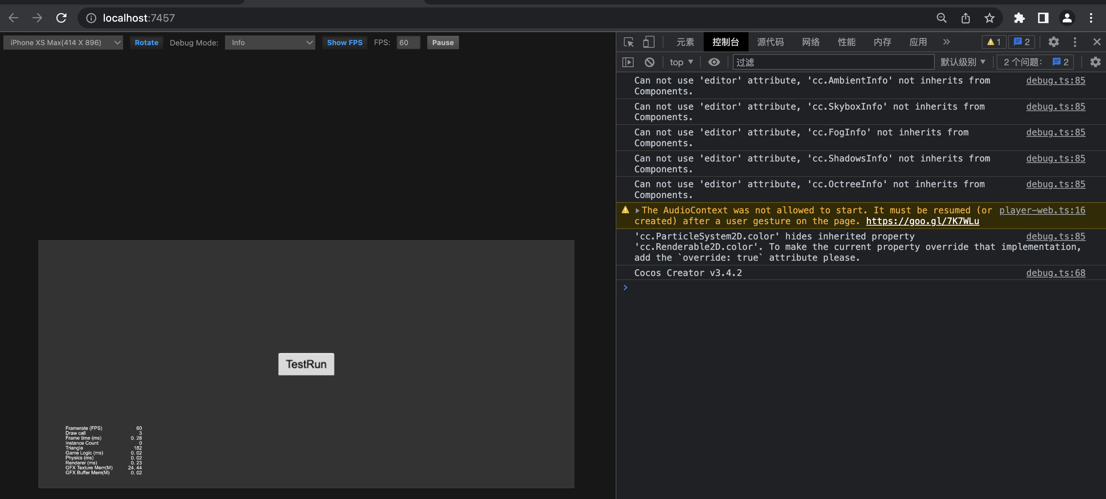1106x499 pixels.
Task: Switch to the 源代码 tab
Action: tap(770, 42)
